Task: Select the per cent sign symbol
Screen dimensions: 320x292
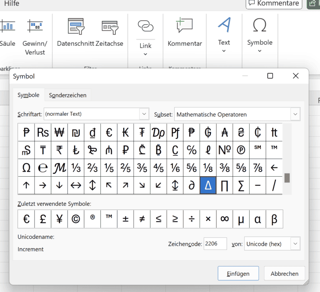Action: 191,150
